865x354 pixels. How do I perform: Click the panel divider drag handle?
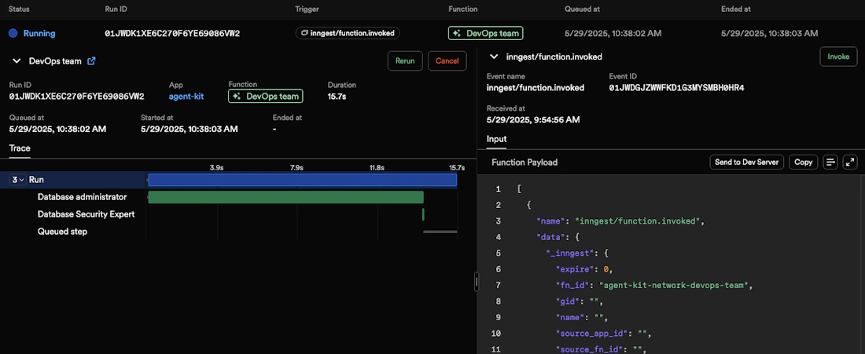(x=477, y=282)
